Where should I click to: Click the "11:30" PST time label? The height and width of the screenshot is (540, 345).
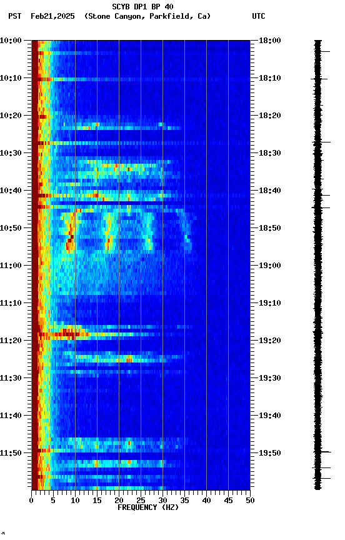[11, 378]
